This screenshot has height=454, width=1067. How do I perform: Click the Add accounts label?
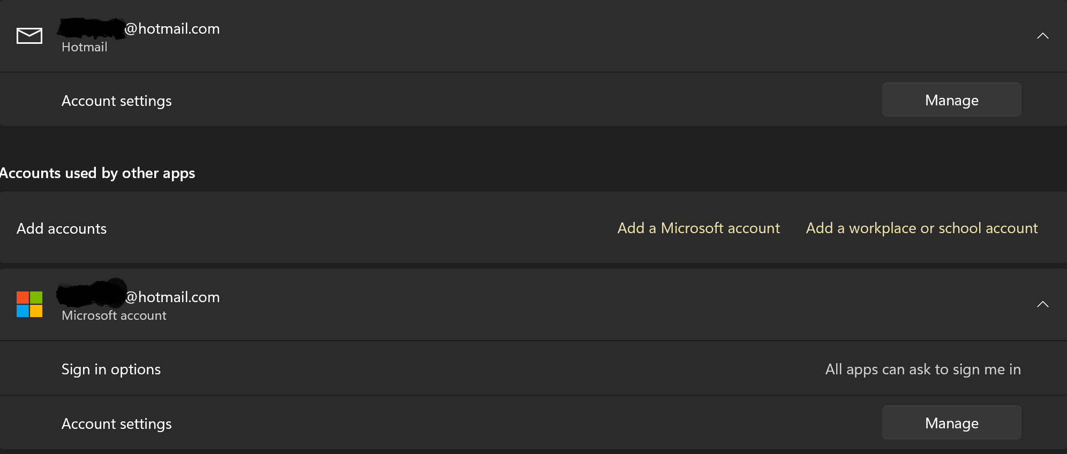pyautogui.click(x=62, y=228)
